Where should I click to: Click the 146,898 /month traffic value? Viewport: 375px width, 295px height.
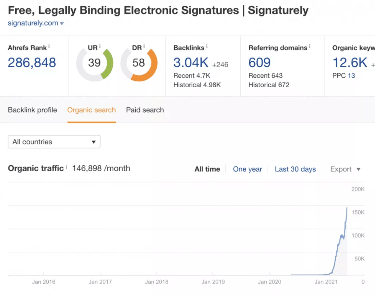point(101,168)
